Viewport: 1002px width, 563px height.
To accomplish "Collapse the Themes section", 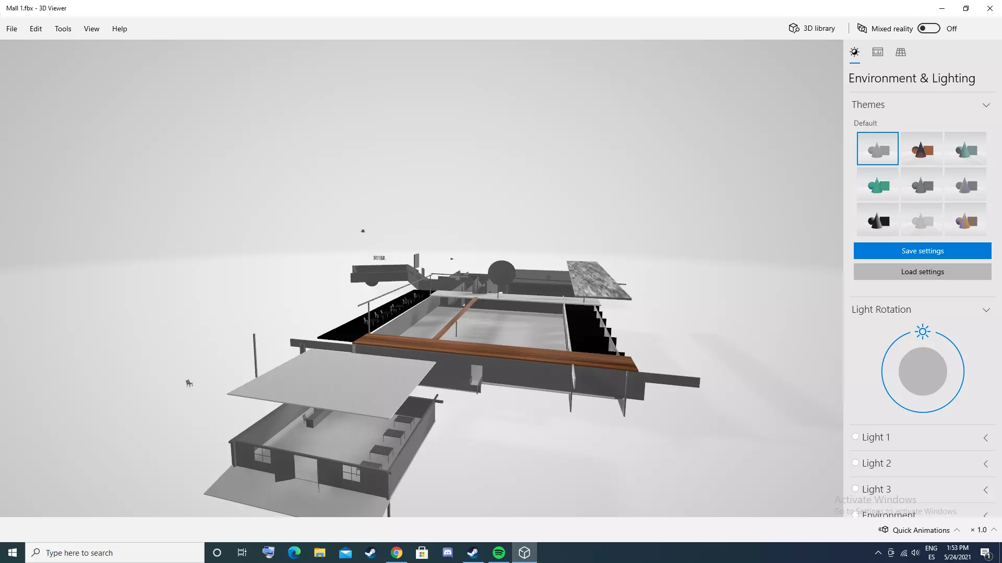I will click(x=986, y=105).
